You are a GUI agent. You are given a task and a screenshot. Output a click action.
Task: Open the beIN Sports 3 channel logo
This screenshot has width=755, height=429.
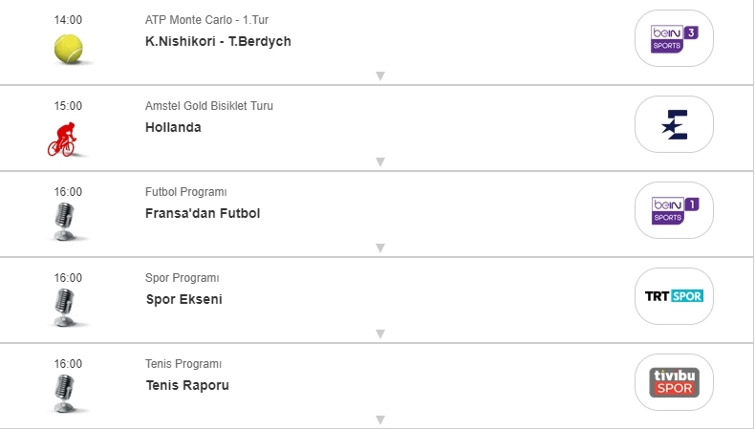(x=674, y=38)
